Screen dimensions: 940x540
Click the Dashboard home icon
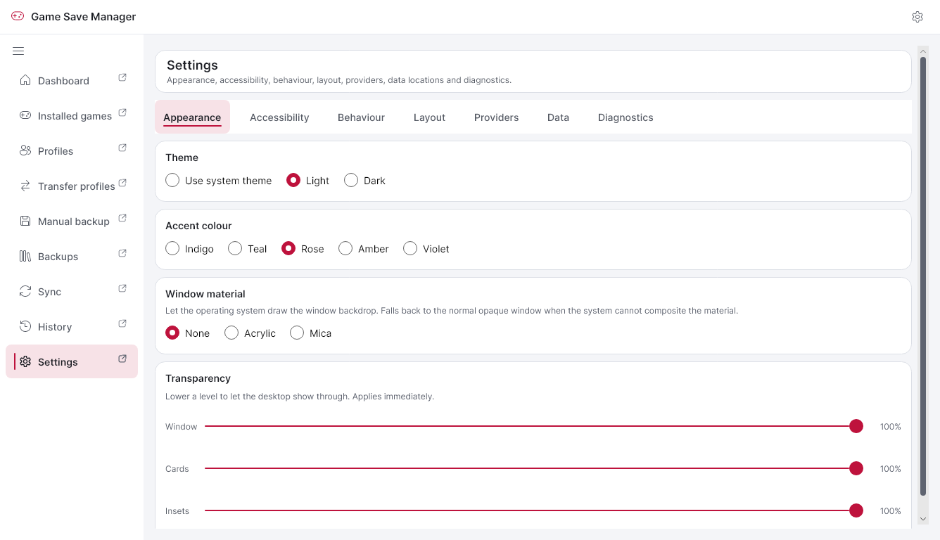point(25,80)
